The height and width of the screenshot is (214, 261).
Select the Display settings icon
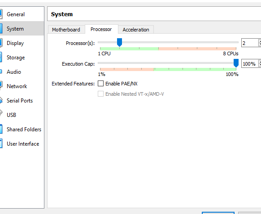click(1, 43)
